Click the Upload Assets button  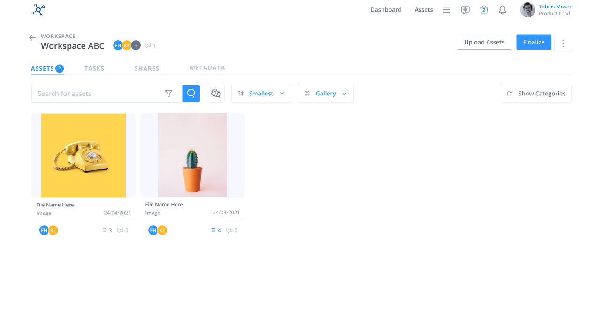pos(484,42)
